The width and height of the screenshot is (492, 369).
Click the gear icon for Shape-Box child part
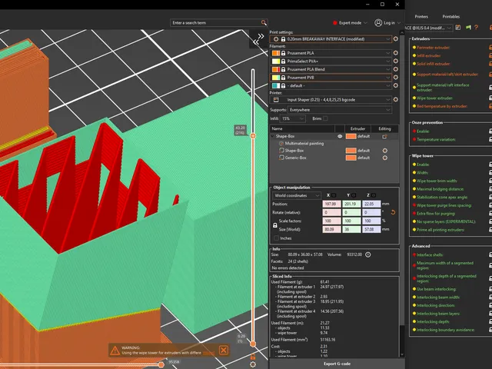click(x=384, y=151)
